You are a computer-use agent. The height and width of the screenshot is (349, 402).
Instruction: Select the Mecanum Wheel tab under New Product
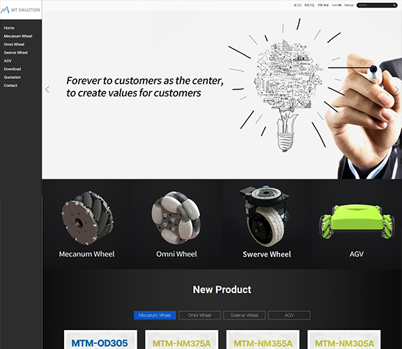(x=155, y=315)
